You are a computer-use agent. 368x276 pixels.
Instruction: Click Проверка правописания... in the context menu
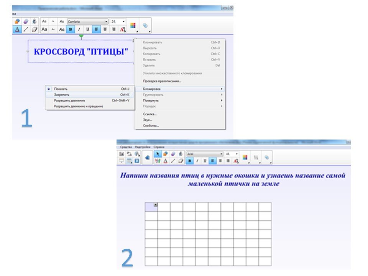[162, 81]
